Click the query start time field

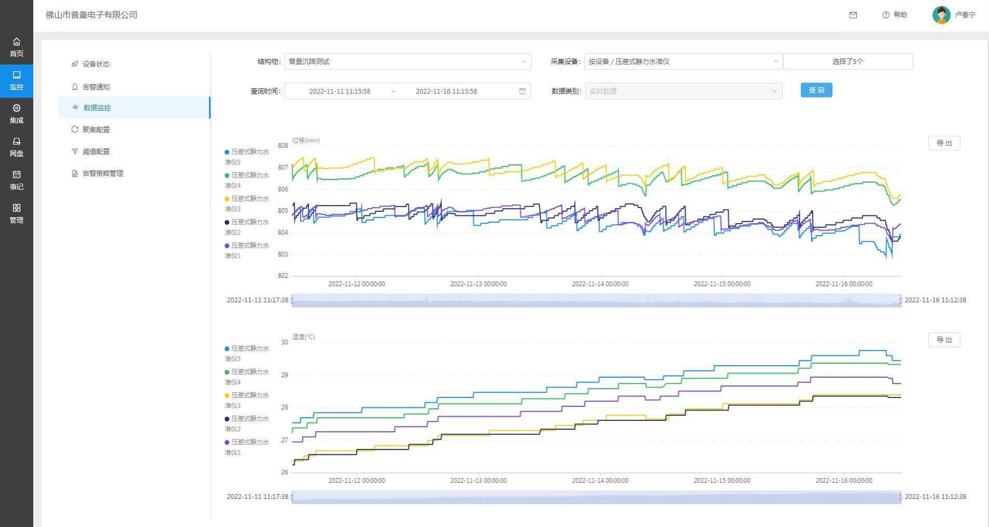(340, 92)
